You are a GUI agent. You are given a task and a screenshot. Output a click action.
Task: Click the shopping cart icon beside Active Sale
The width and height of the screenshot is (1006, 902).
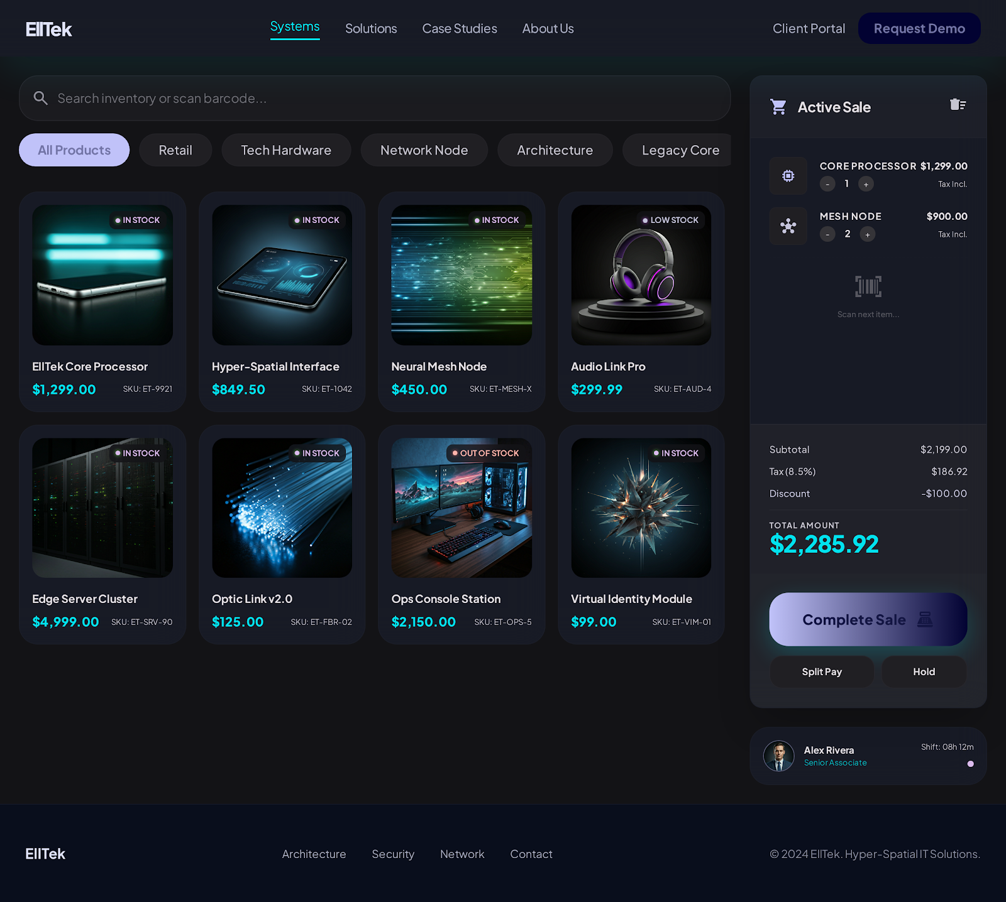[x=778, y=107]
